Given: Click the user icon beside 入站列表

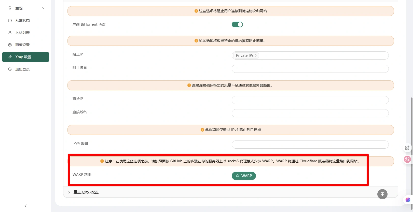Looking at the screenshot, I should coord(10,33).
